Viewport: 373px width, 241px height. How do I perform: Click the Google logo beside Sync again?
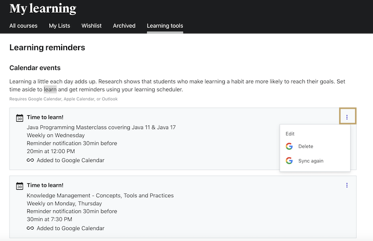click(289, 161)
